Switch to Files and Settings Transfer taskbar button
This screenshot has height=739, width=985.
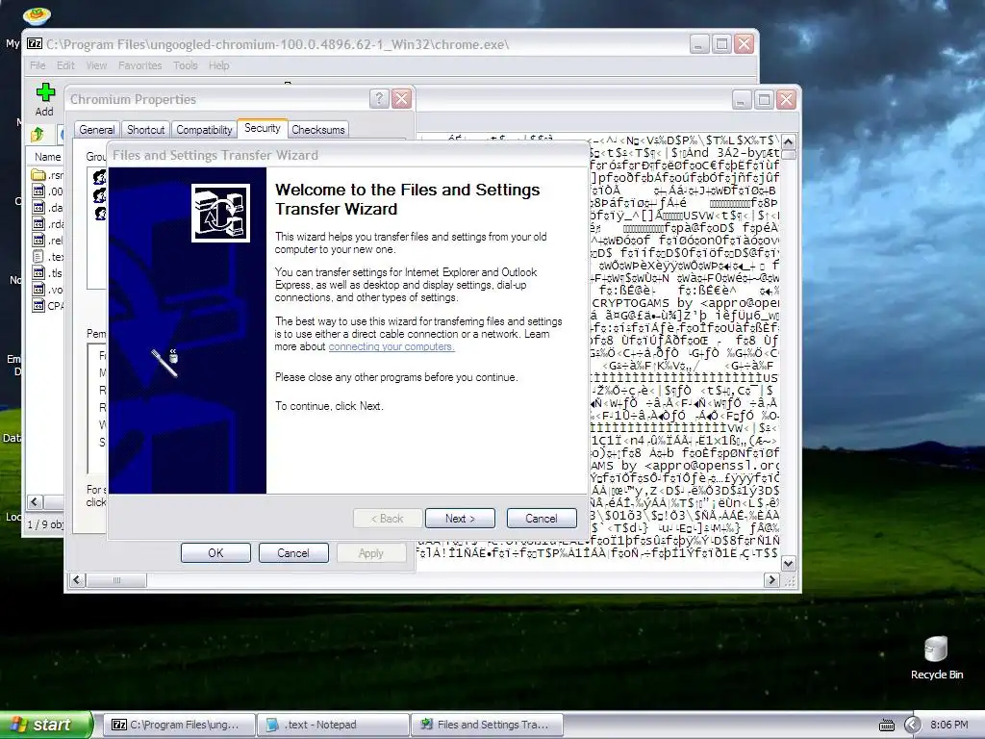(x=488, y=726)
